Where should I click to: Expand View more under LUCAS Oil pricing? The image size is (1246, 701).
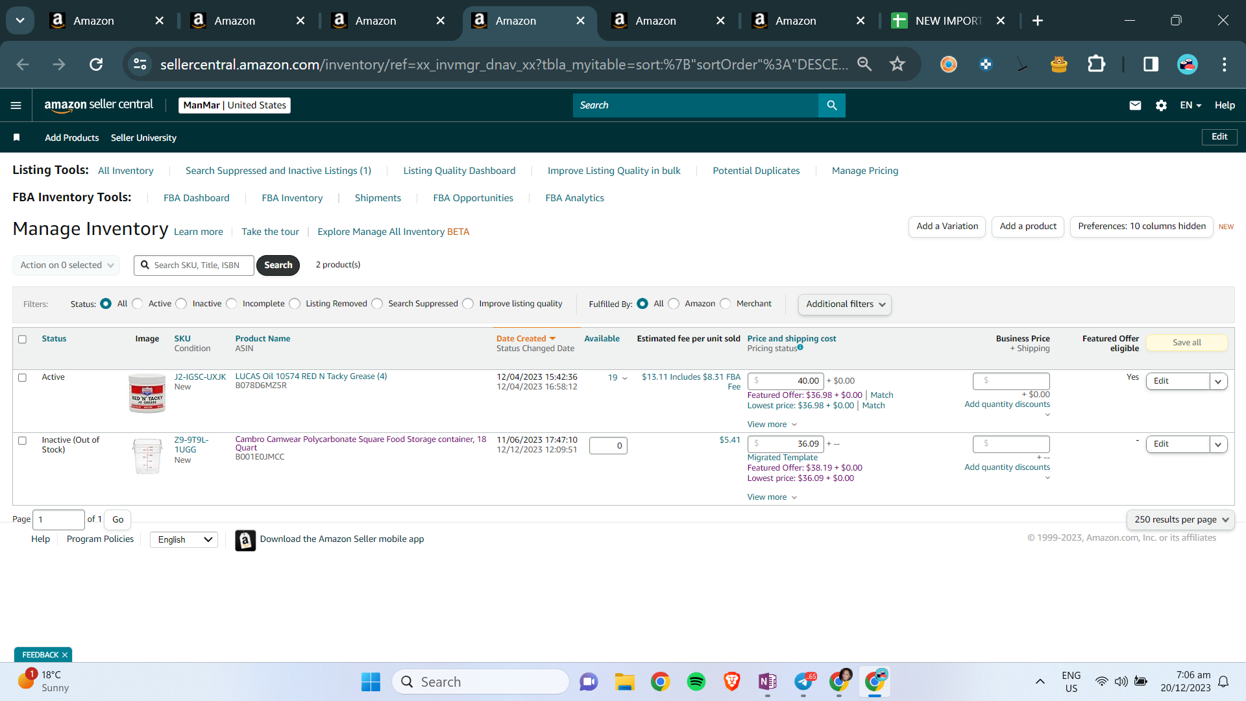(772, 424)
